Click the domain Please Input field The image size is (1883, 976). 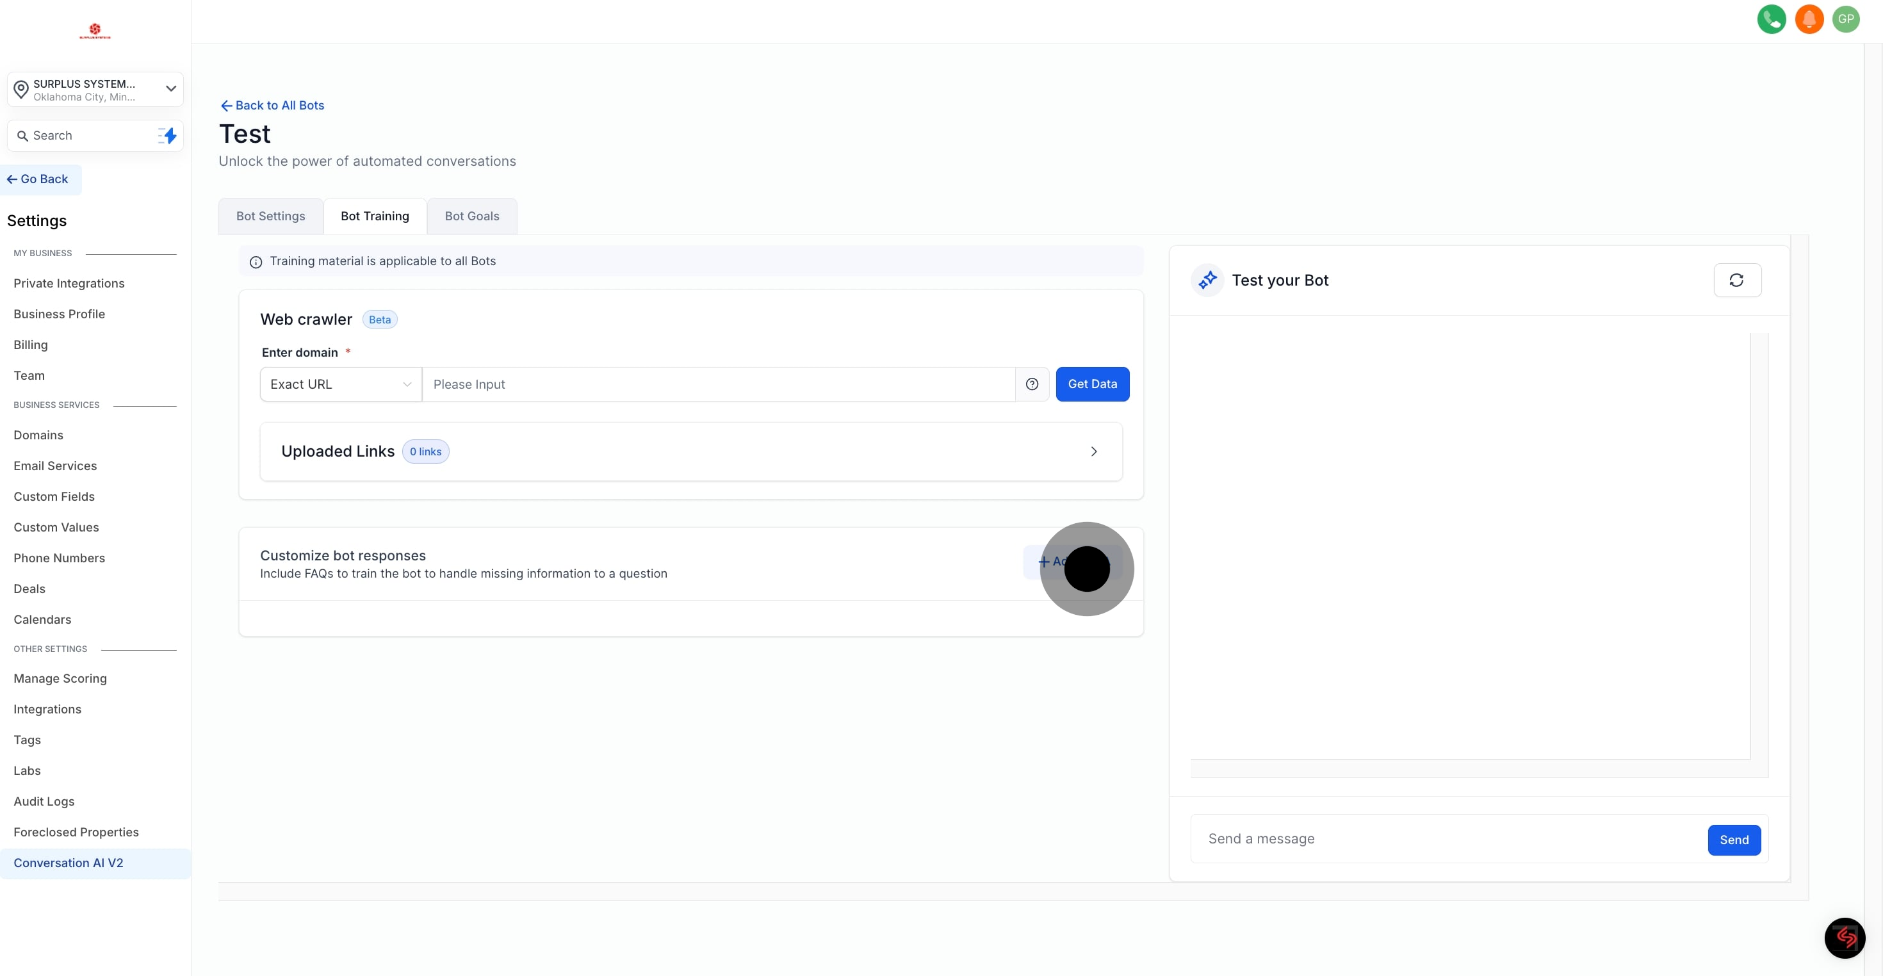tap(718, 384)
